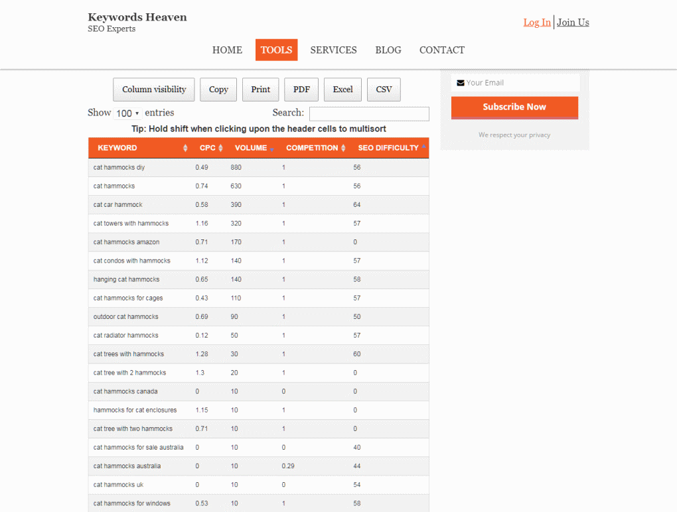677x512 pixels.
Task: Click the 'We respect your privacy' text
Action: point(514,135)
